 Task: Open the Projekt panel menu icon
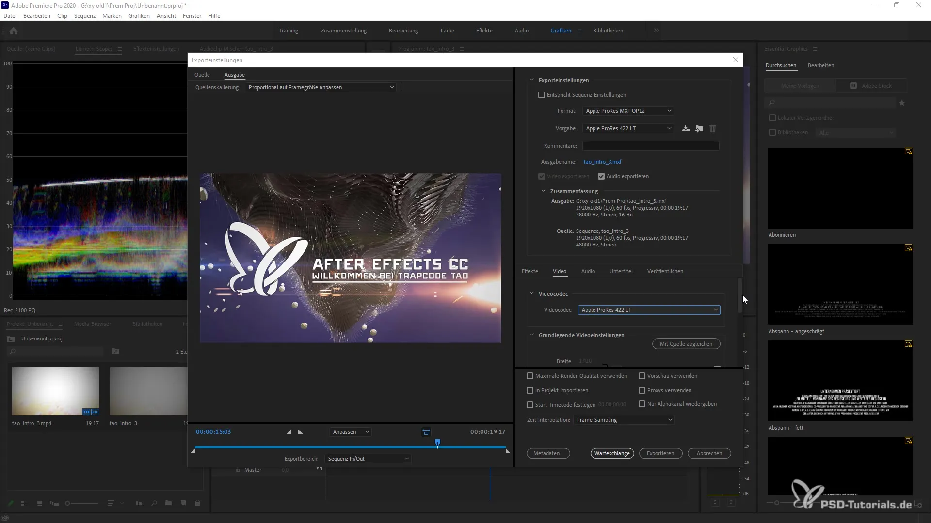pos(60,324)
